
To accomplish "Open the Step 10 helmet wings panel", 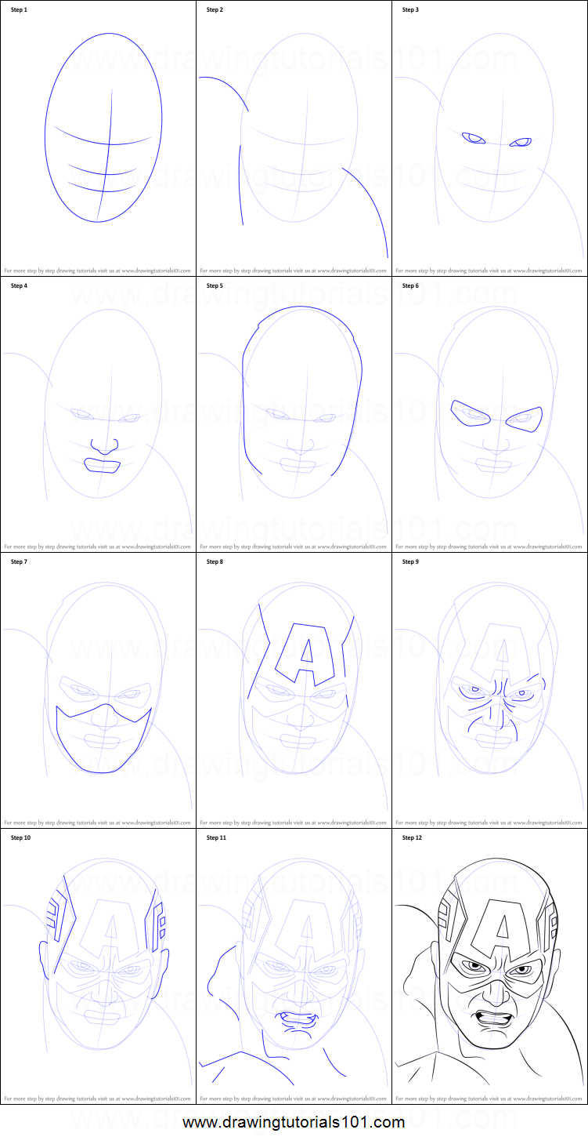I will click(98, 966).
